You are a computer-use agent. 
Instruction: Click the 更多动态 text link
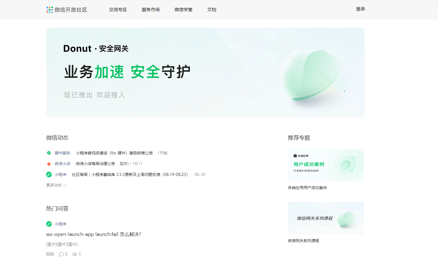pyautogui.click(x=54, y=185)
